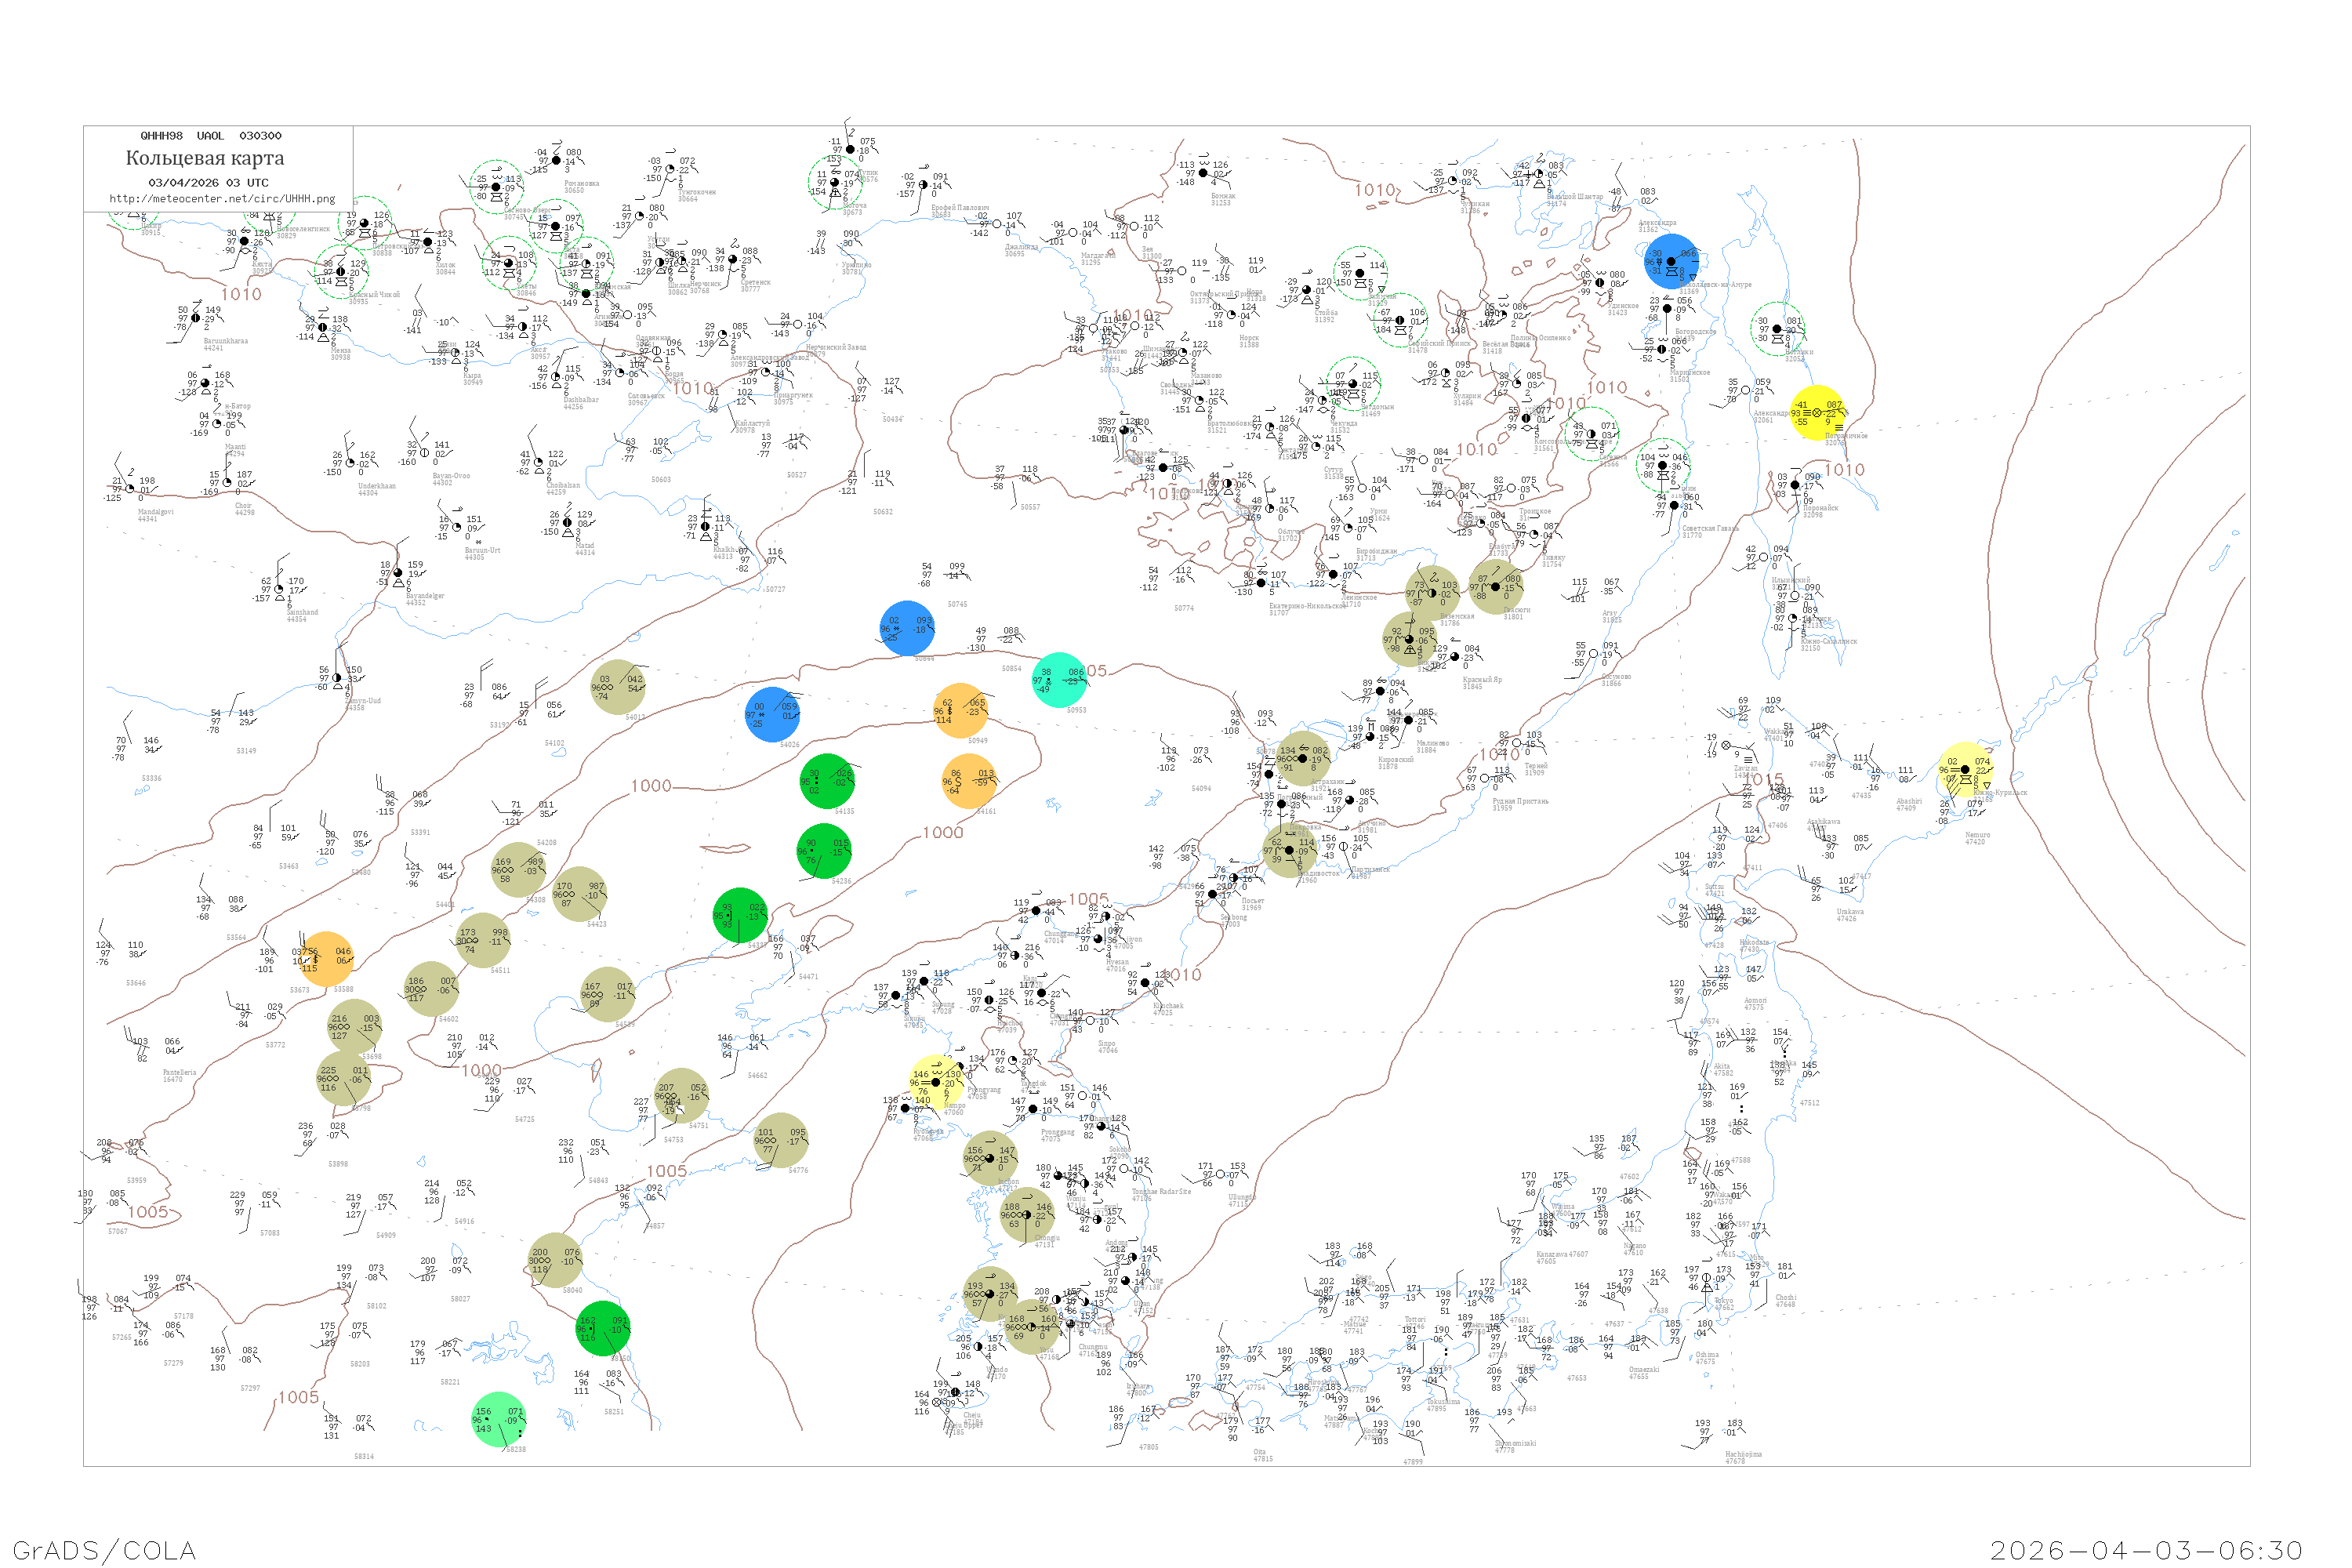
Task: Click the bright green station circle near the bottom
Action: [x=604, y=1329]
